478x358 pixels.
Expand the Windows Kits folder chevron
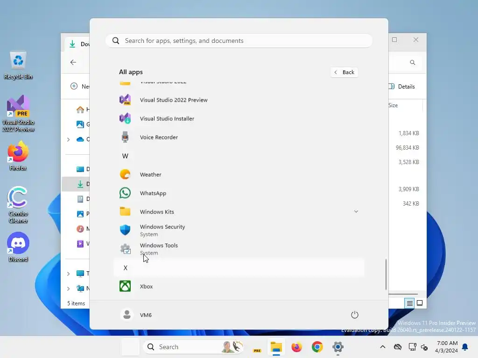click(356, 212)
